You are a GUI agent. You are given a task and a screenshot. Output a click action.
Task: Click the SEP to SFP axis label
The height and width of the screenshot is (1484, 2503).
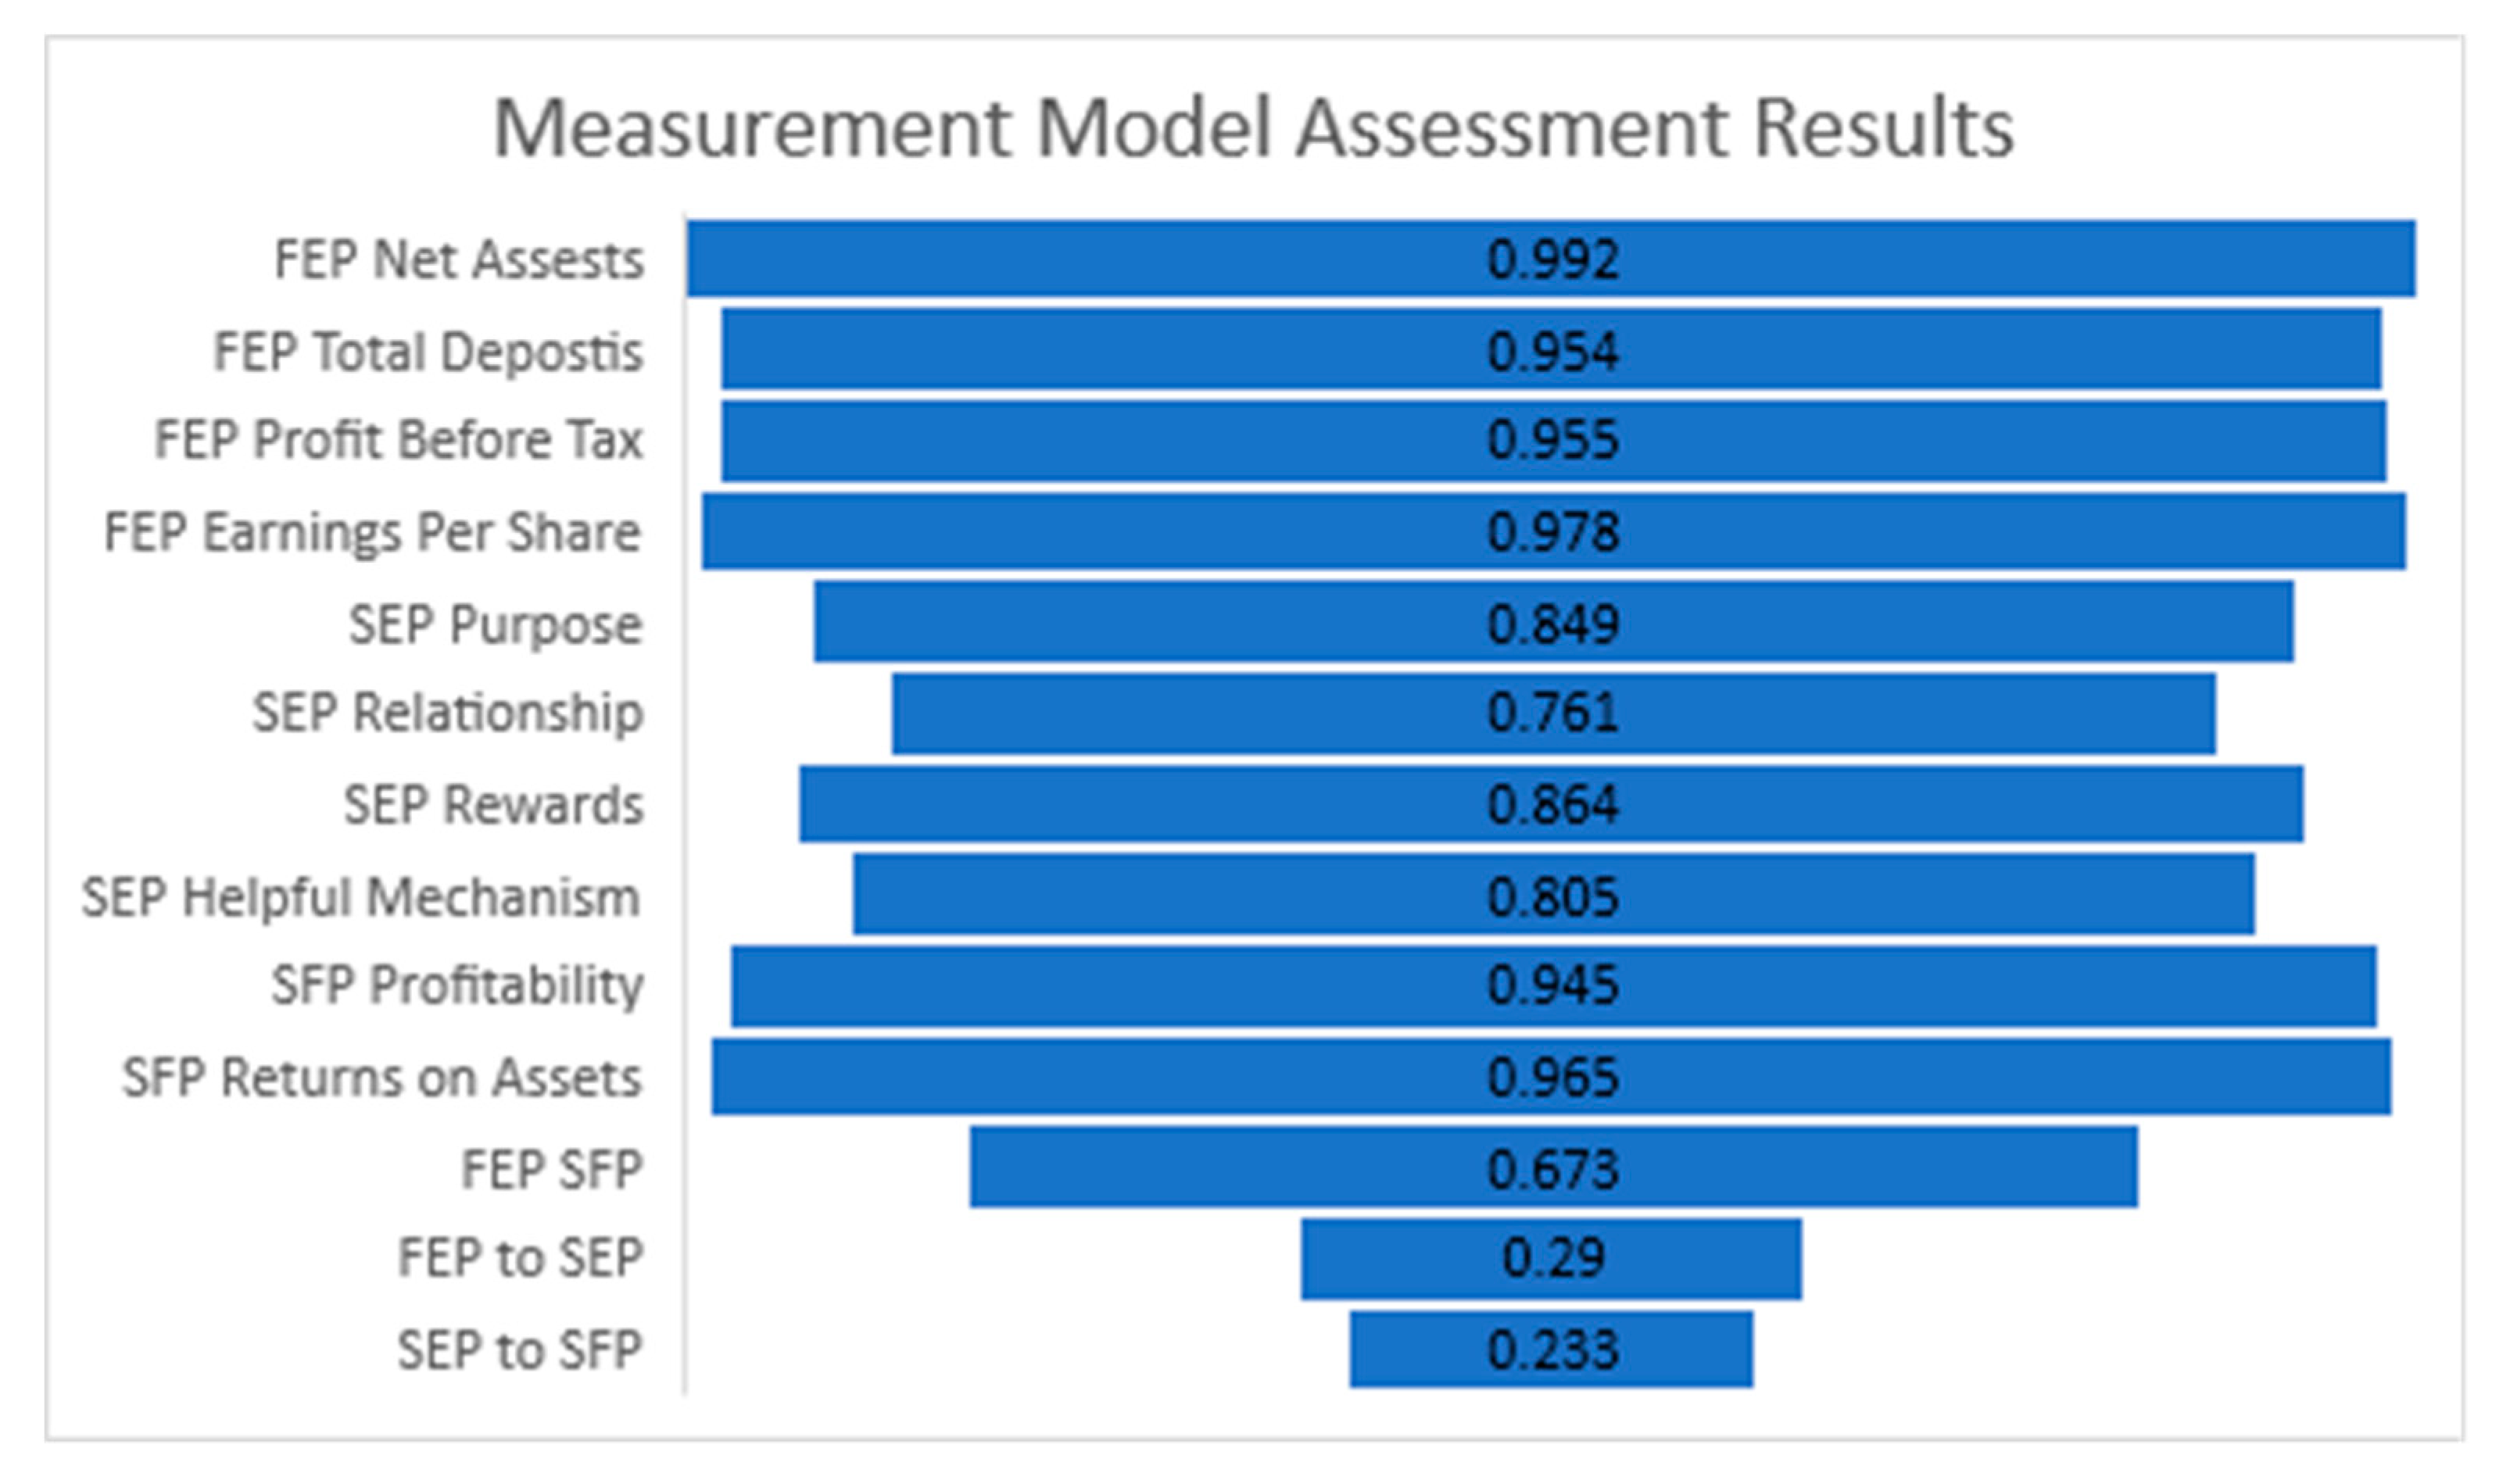tap(519, 1350)
